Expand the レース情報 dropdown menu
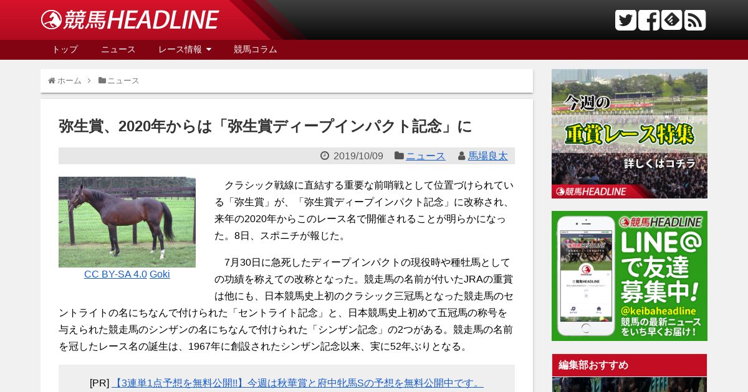The height and width of the screenshot is (392, 748). 185,49
